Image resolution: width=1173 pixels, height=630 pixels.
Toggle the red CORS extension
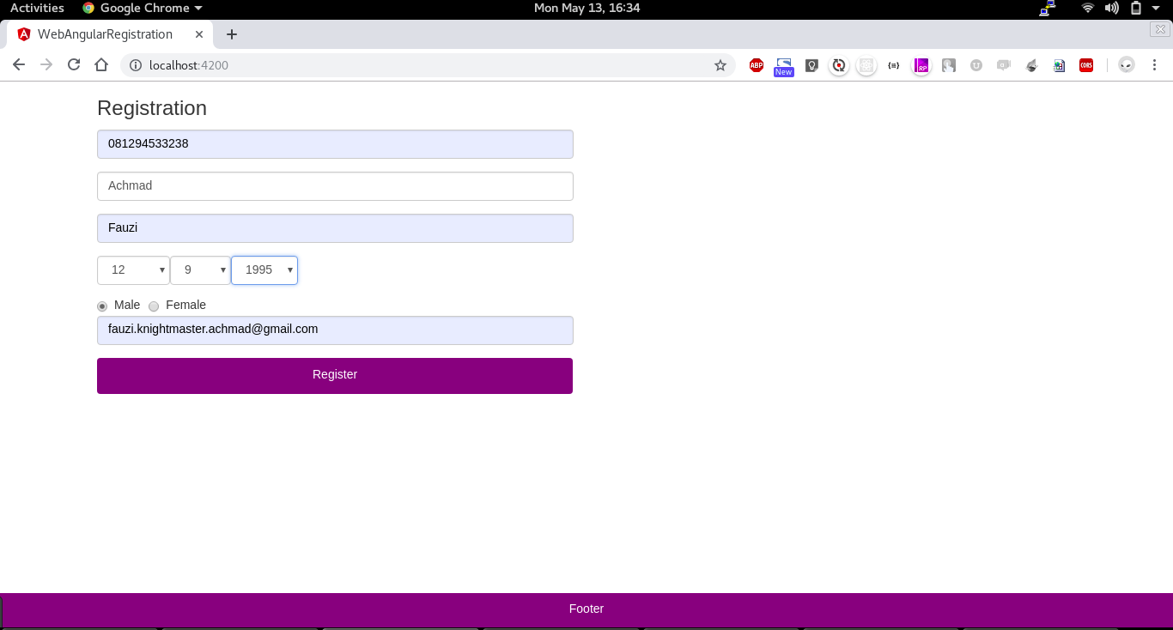[1086, 65]
